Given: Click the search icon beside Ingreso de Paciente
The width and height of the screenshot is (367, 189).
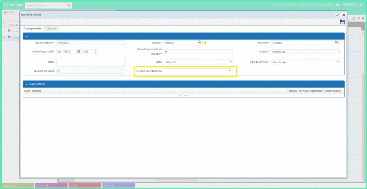Looking at the screenshot, I should tap(69, 5).
